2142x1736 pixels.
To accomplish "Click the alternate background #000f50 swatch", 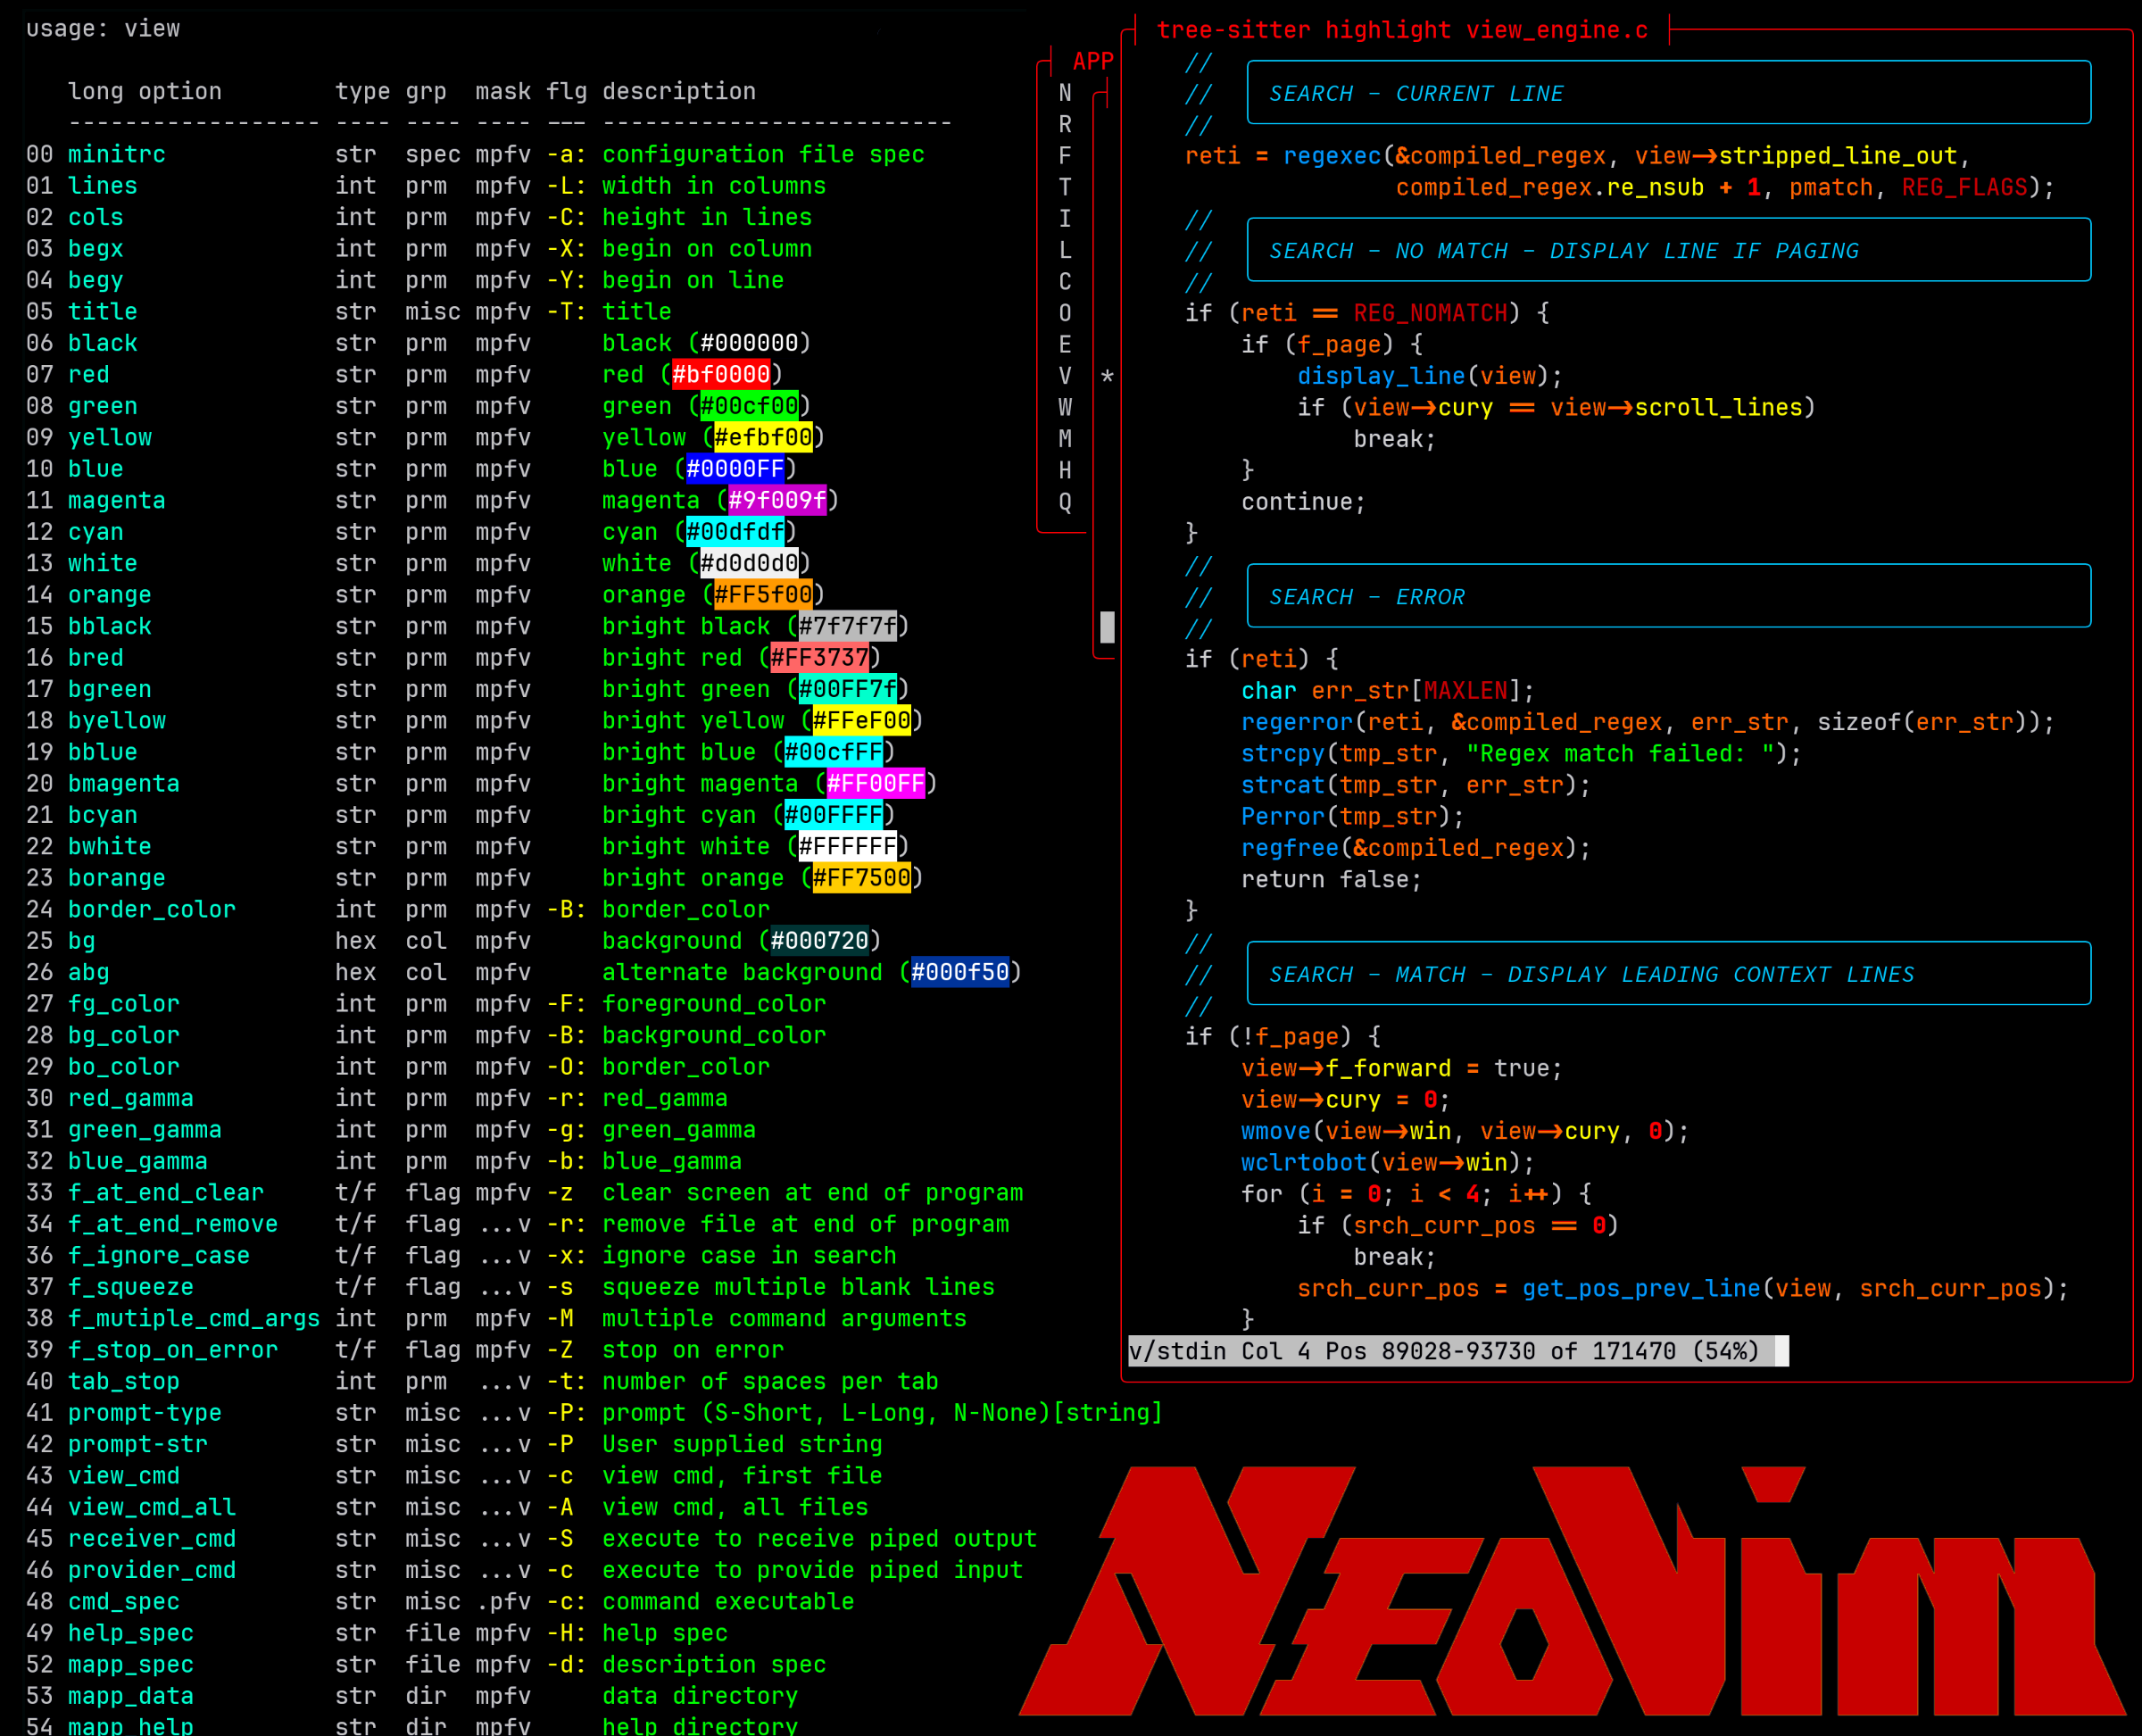I will tap(959, 972).
